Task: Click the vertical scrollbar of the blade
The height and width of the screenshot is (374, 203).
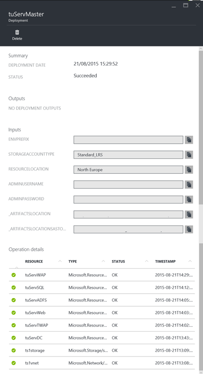Action: pyautogui.click(x=201, y=126)
